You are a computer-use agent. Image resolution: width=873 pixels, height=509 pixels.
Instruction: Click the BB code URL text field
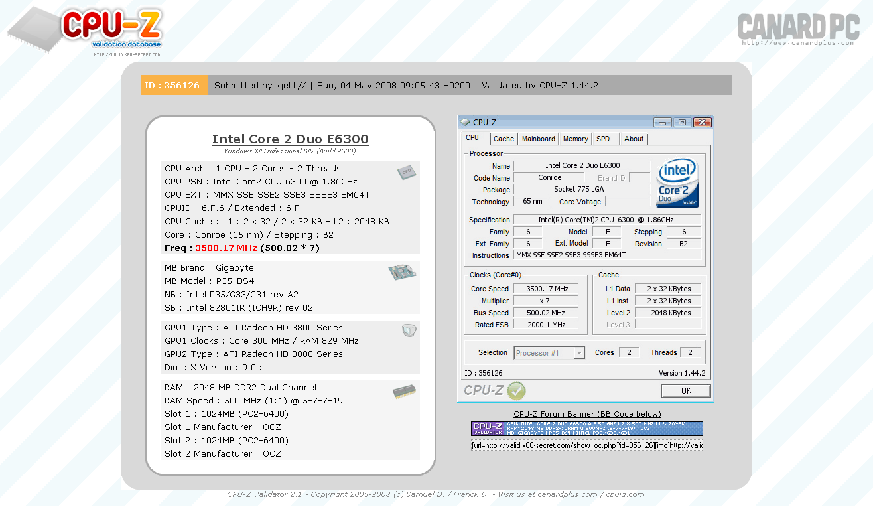click(x=587, y=445)
